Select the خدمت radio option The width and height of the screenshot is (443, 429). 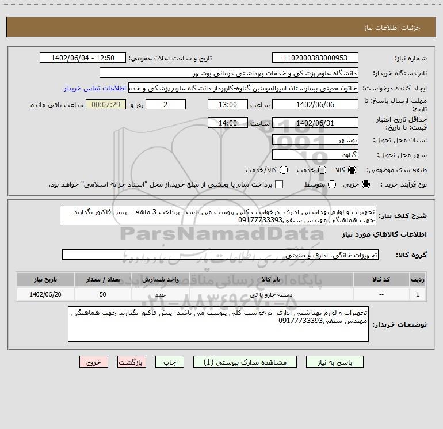click(x=322, y=170)
